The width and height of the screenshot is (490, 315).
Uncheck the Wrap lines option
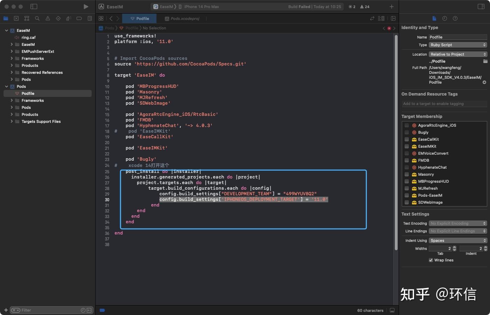point(431,260)
